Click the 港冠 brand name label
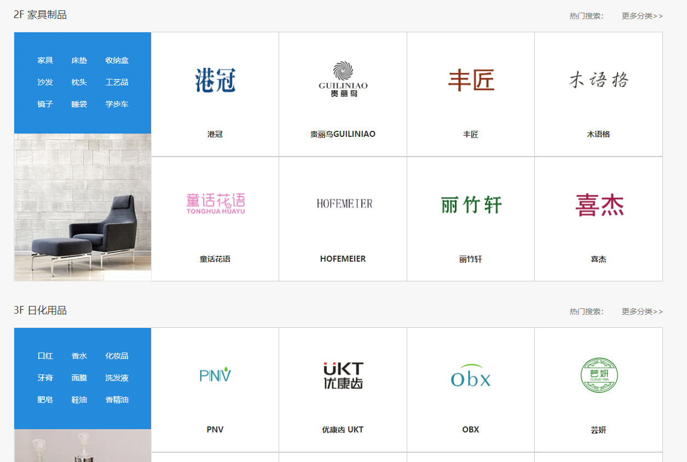Screen dimensions: 687x462 pos(215,134)
